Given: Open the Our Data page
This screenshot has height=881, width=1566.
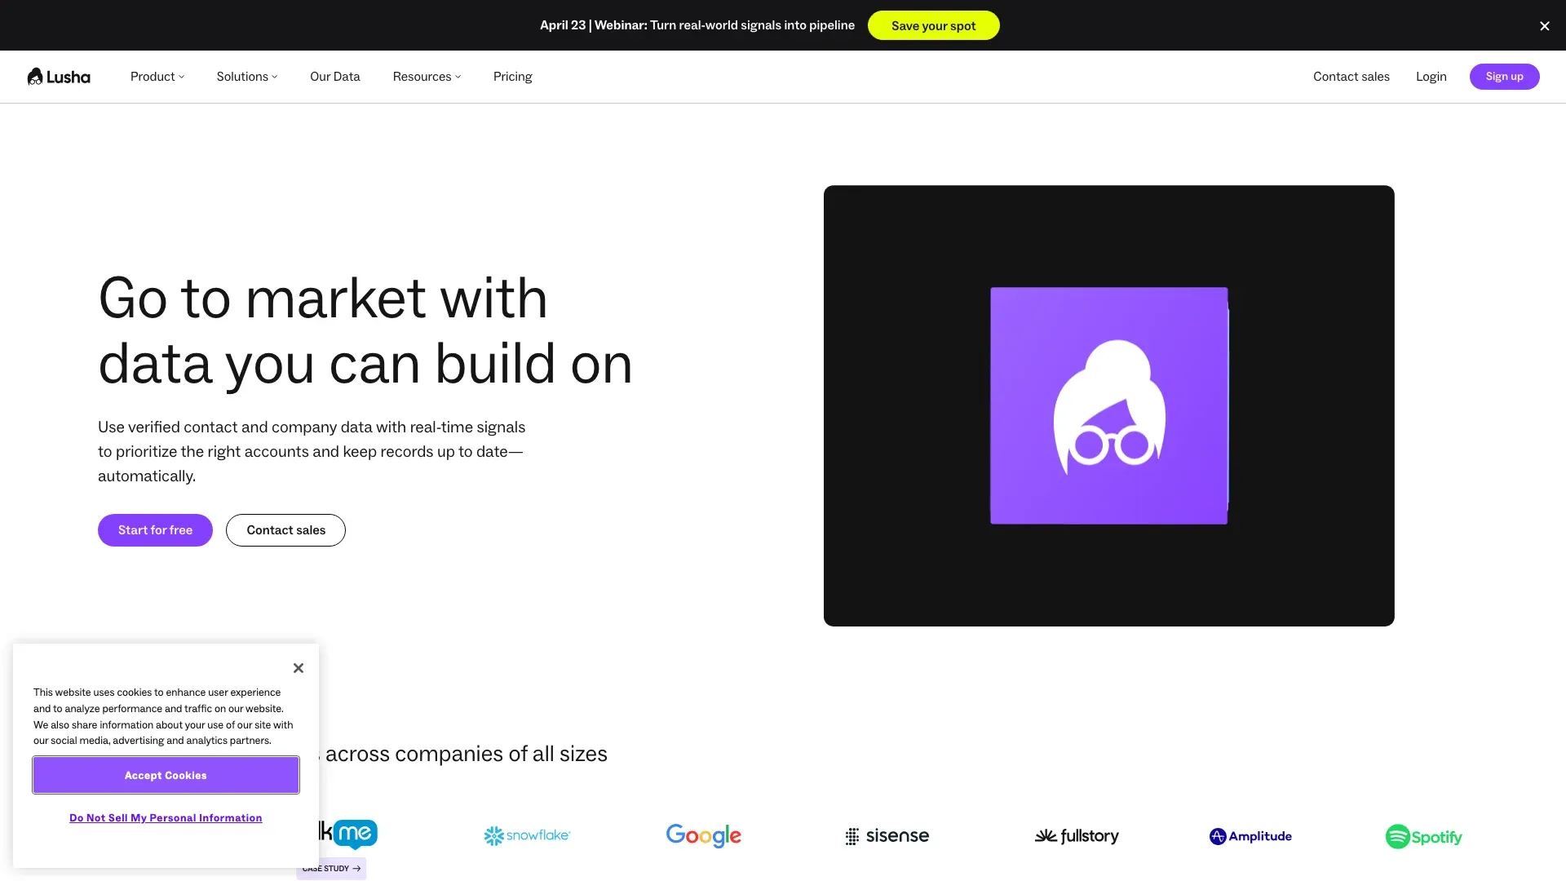Looking at the screenshot, I should [334, 76].
